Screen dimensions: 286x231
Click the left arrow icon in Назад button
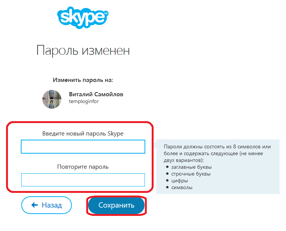(x=34, y=205)
